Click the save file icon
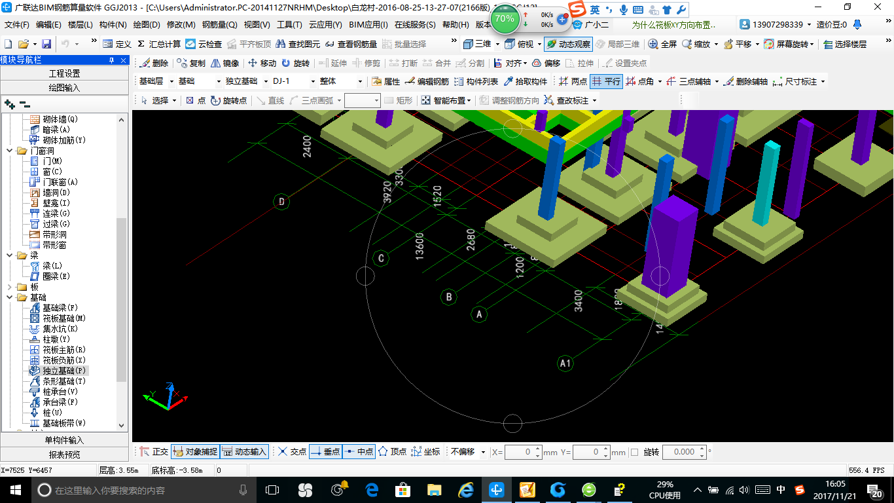The width and height of the screenshot is (894, 503). 46,44
